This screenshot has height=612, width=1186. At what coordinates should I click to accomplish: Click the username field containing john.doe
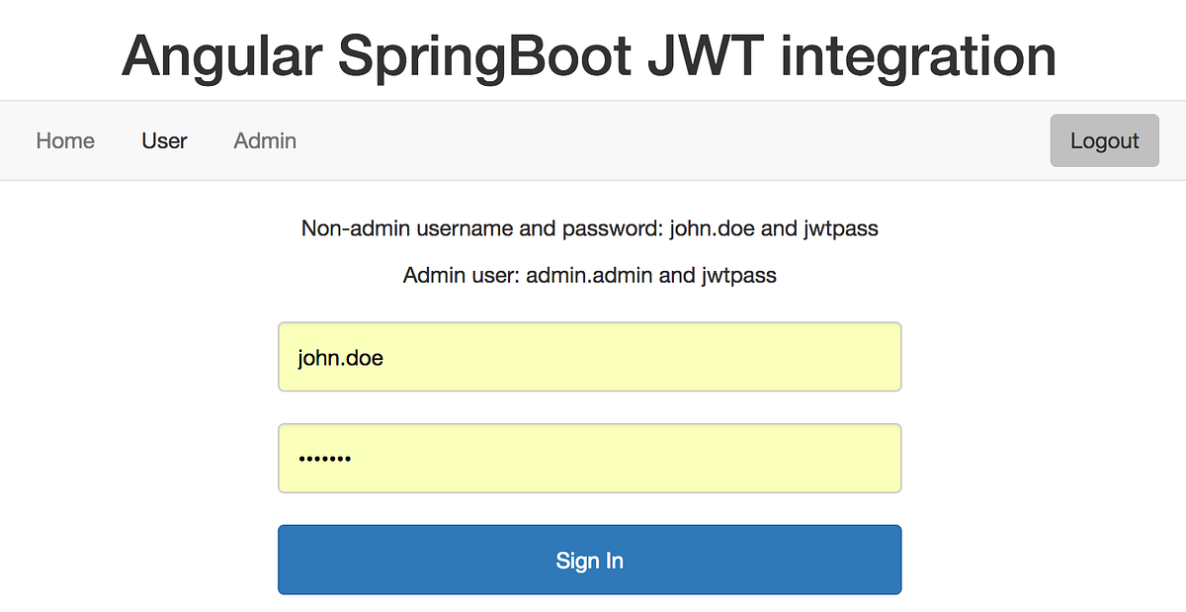pos(589,357)
